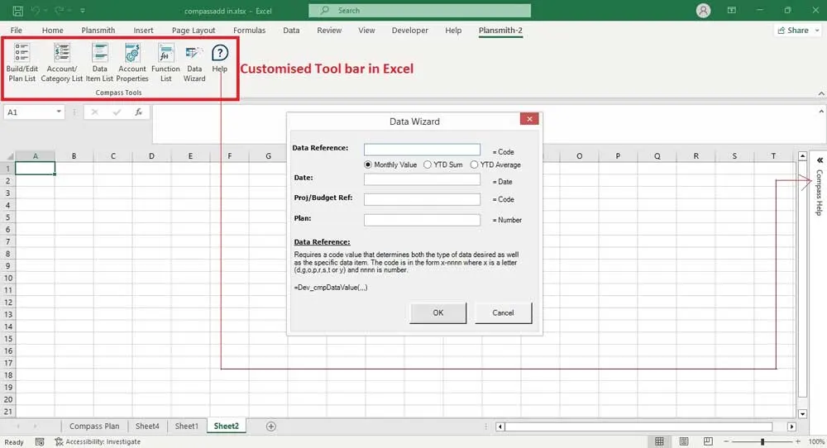
Task: Launch the Data Wizard ribbon tool
Action: click(194, 63)
